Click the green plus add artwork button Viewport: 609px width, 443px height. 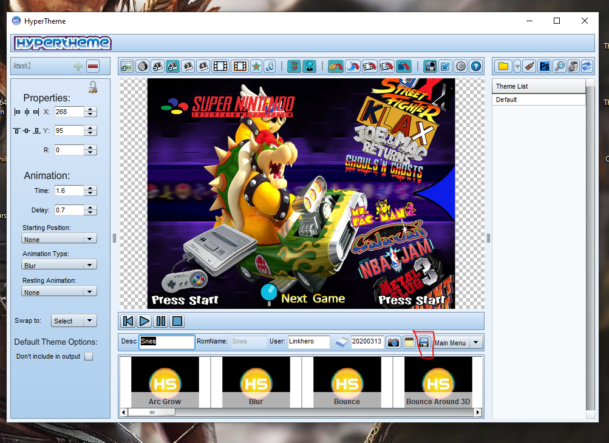tap(78, 66)
